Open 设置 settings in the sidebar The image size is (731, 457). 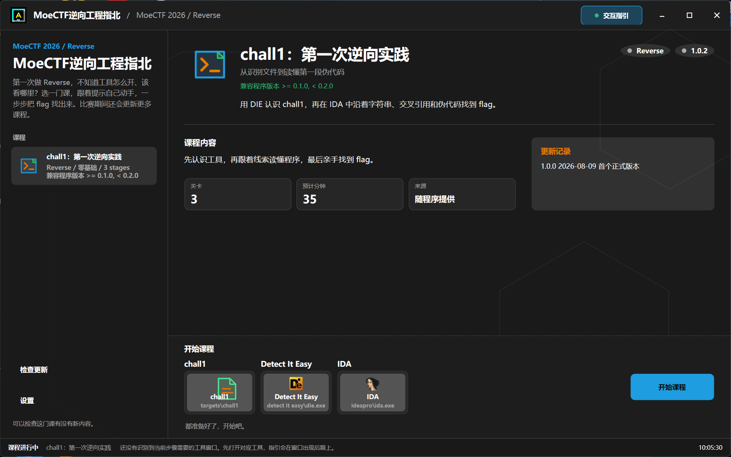pyautogui.click(x=27, y=401)
